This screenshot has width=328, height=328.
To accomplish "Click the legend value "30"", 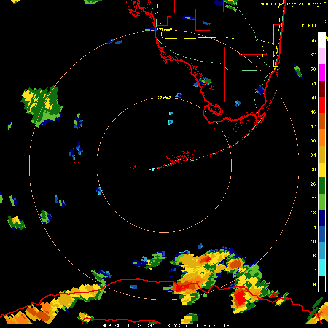I will click(313, 169).
